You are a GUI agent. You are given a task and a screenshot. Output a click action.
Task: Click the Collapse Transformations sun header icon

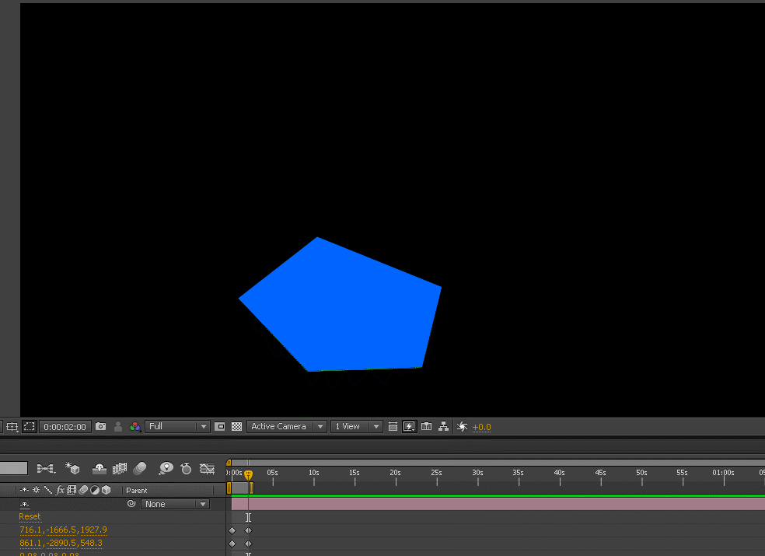tap(36, 490)
